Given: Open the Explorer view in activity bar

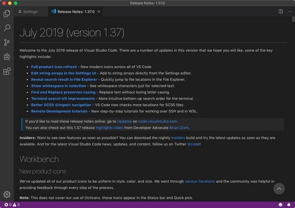Looking at the screenshot, I should [x=7, y=13].
